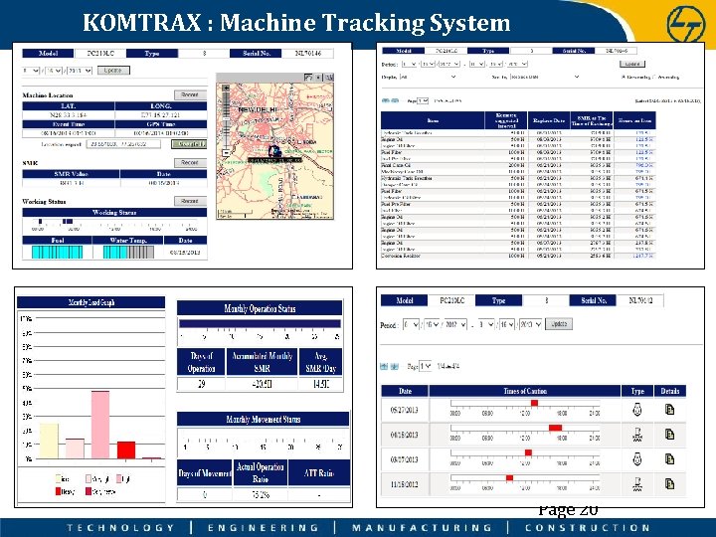The height and width of the screenshot is (537, 716).
Task: Click the Monthly Operation Status bar
Action: pos(260,324)
